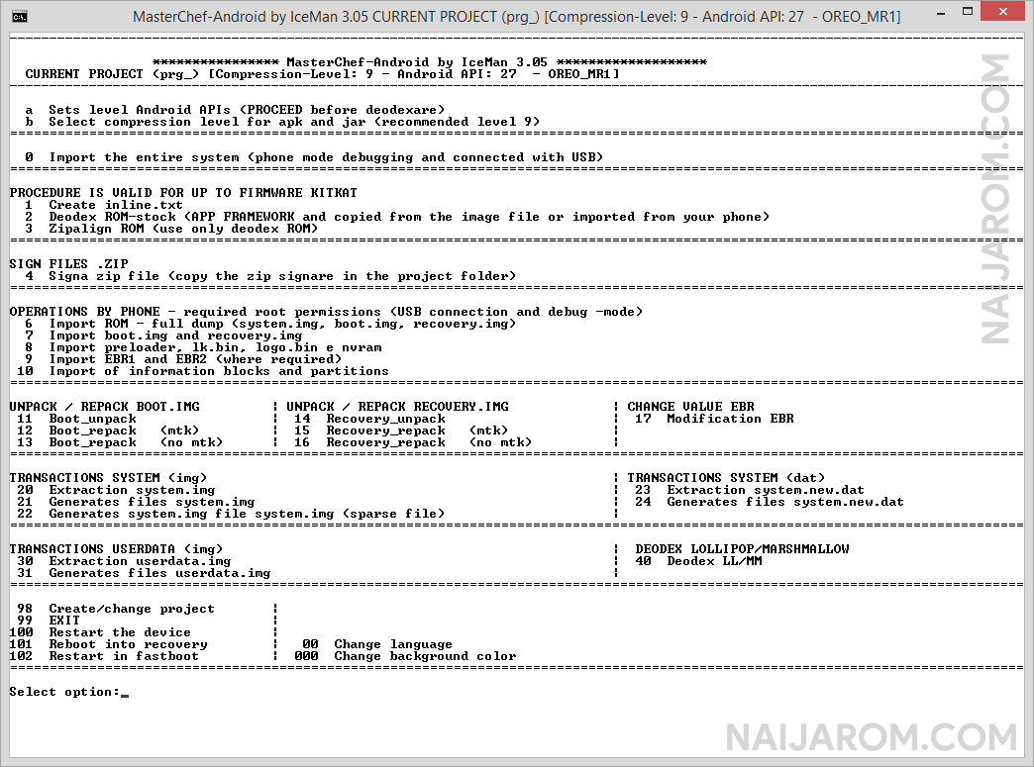Click 'Signa zip file' option line
Viewport: 1034px width, 767px height.
coord(270,276)
